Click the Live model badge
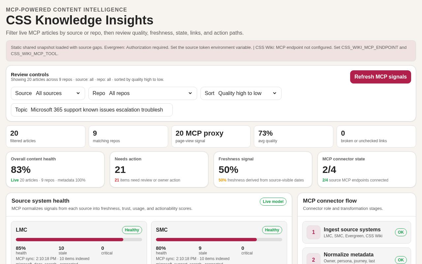Image resolution: width=422 pixels, height=264 pixels. (x=273, y=202)
